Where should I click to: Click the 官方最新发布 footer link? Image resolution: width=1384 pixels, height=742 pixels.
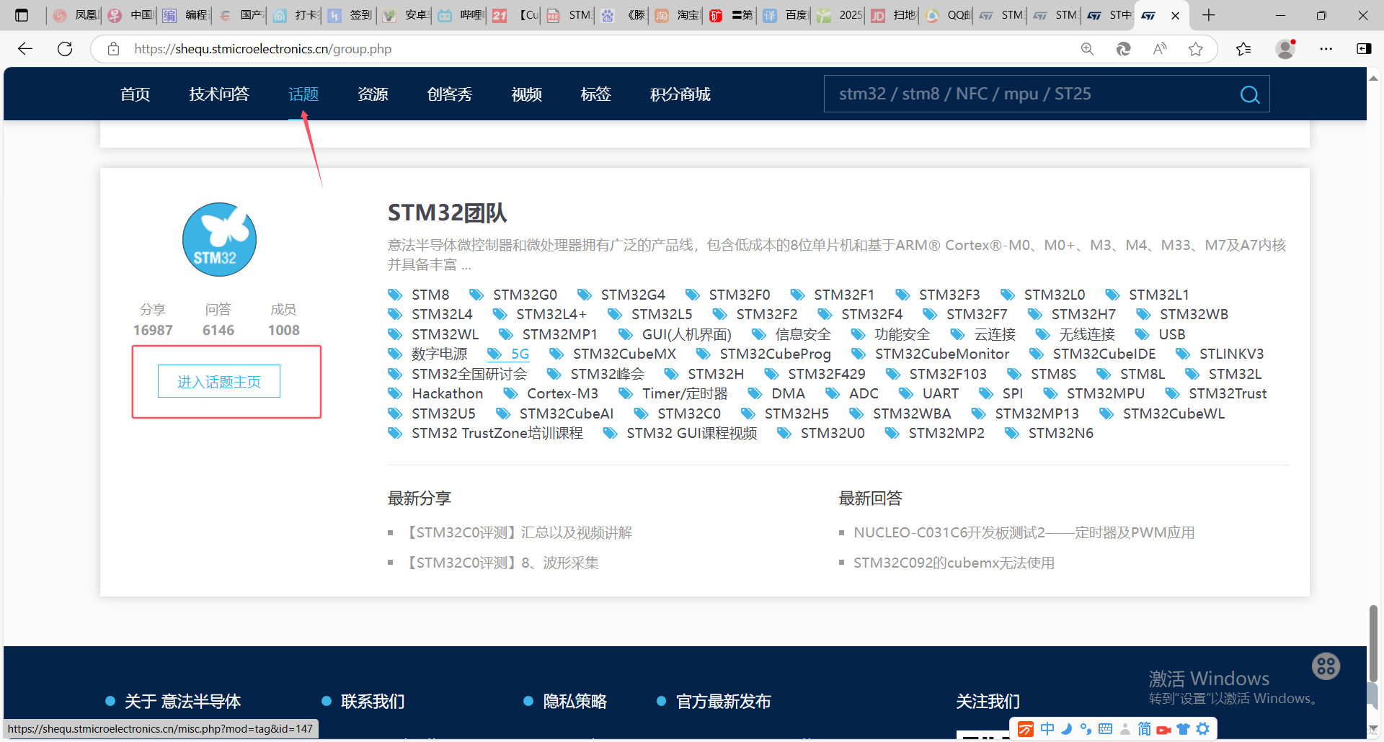pyautogui.click(x=723, y=701)
